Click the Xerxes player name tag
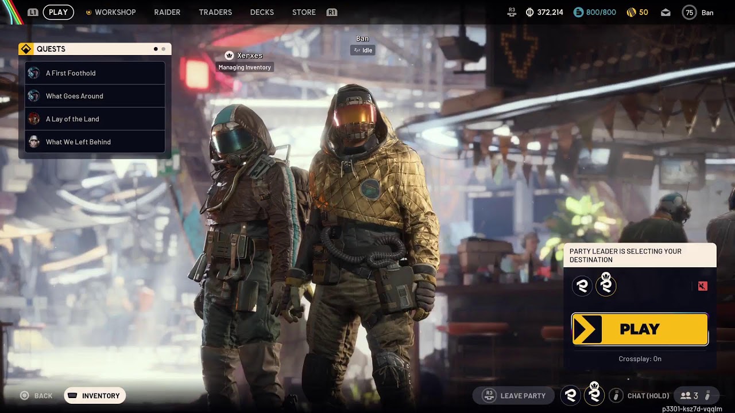This screenshot has width=735, height=413. [x=250, y=56]
